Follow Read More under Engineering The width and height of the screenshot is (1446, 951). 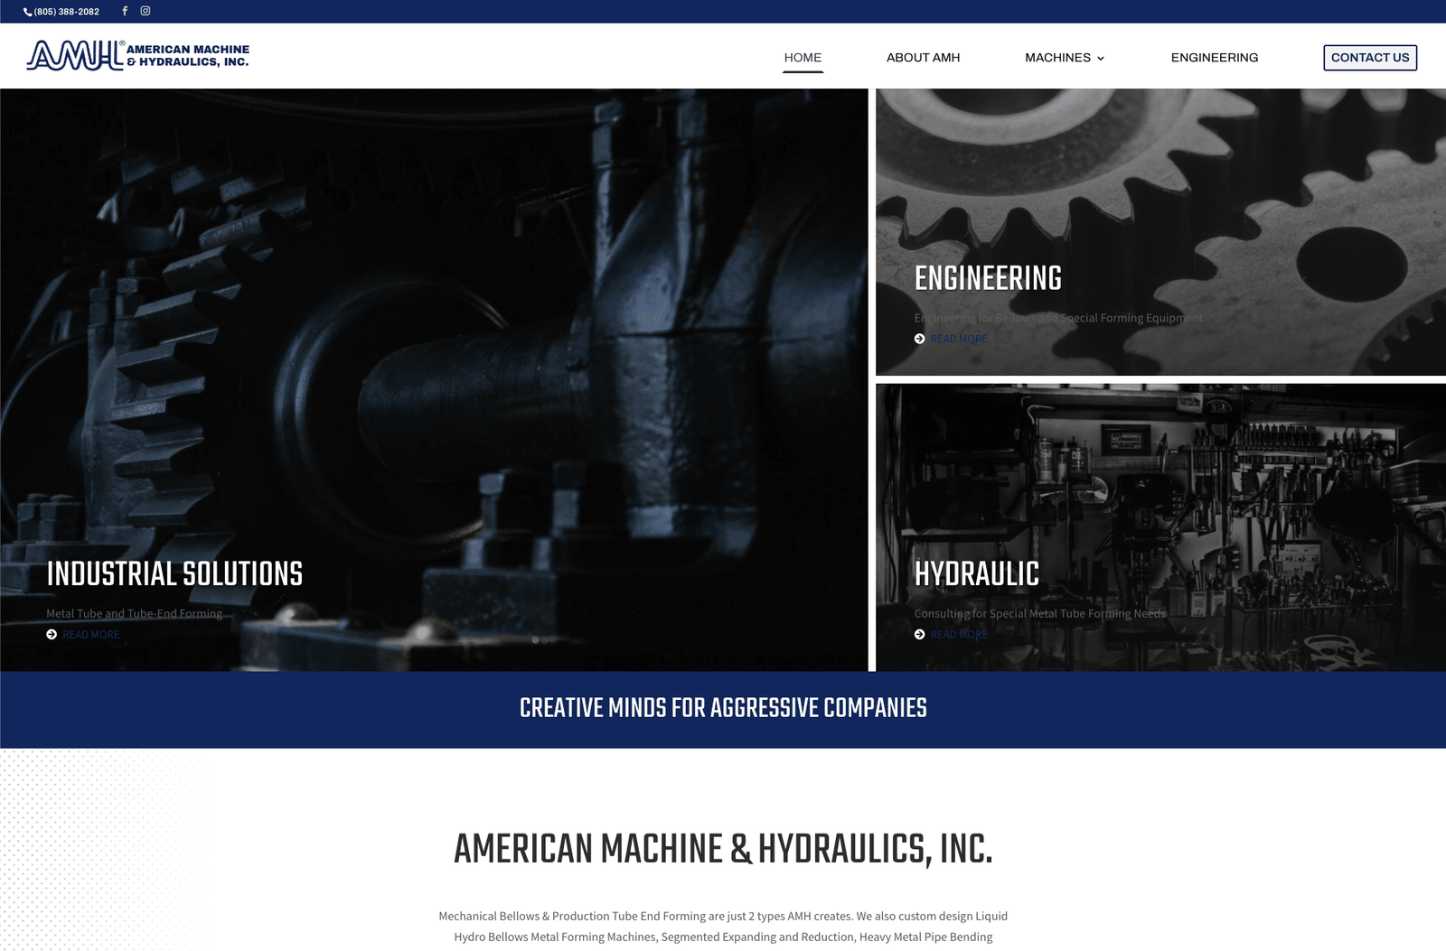959,339
